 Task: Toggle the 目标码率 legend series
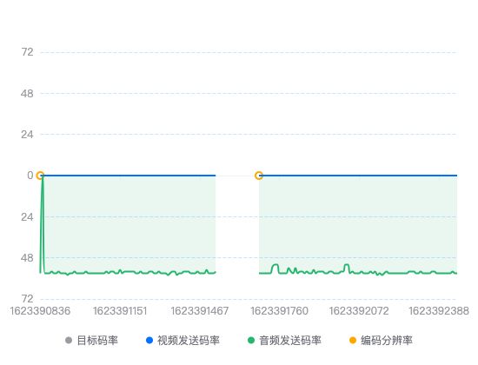pos(92,341)
